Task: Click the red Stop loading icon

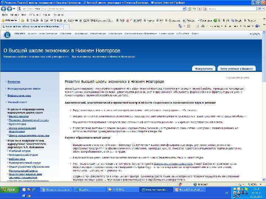Action: tap(199, 9)
